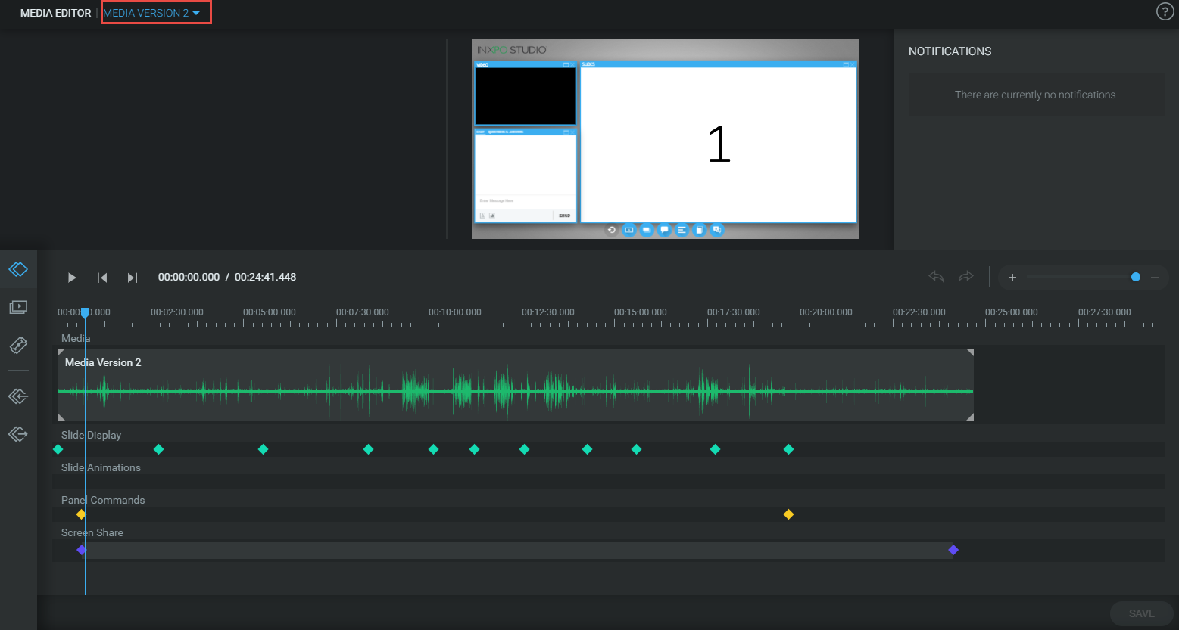The image size is (1179, 630).
Task: Click the import arrow-left sidebar icon
Action: tap(18, 396)
